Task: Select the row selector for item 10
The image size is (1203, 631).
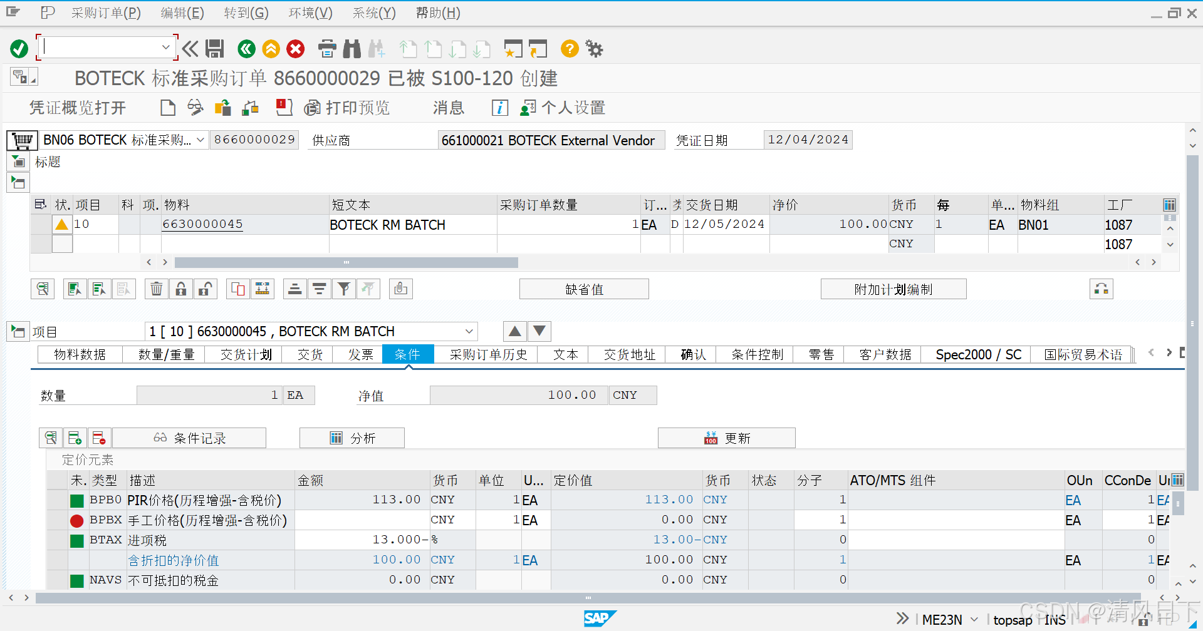Action: click(x=41, y=224)
